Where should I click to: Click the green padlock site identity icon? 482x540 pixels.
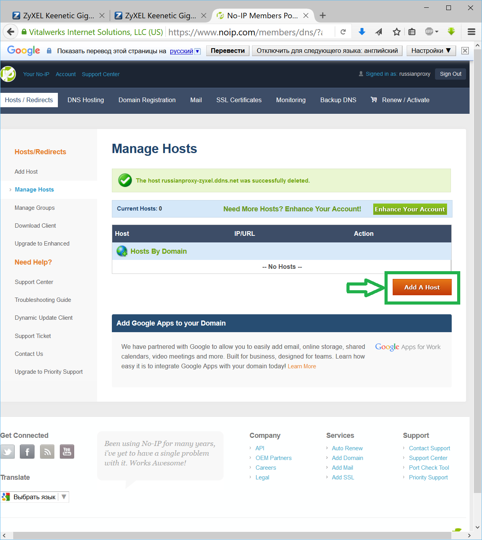click(x=24, y=32)
